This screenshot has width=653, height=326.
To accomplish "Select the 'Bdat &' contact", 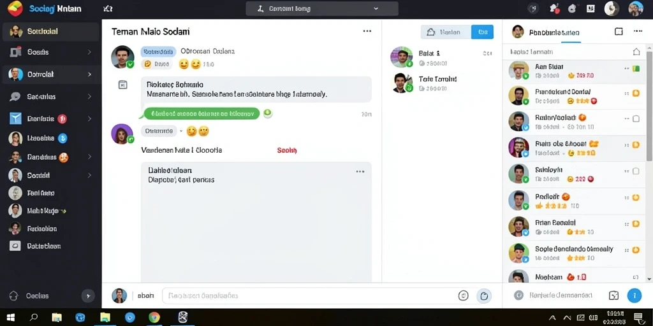I will (x=441, y=57).
